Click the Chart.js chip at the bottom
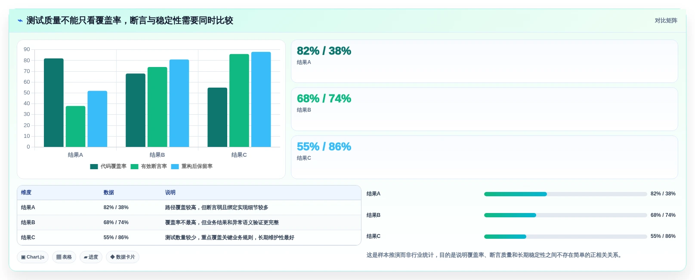Screen dimensions: 695x280 tap(33, 257)
